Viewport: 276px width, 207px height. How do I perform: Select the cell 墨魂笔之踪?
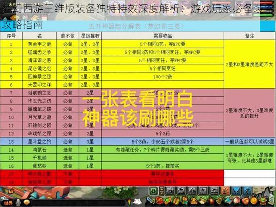[x=40, y=109]
